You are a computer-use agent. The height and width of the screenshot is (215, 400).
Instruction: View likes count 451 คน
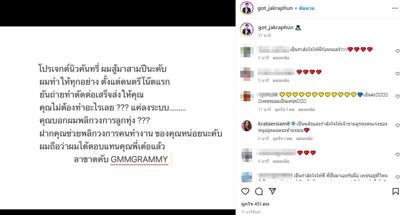coord(255,204)
